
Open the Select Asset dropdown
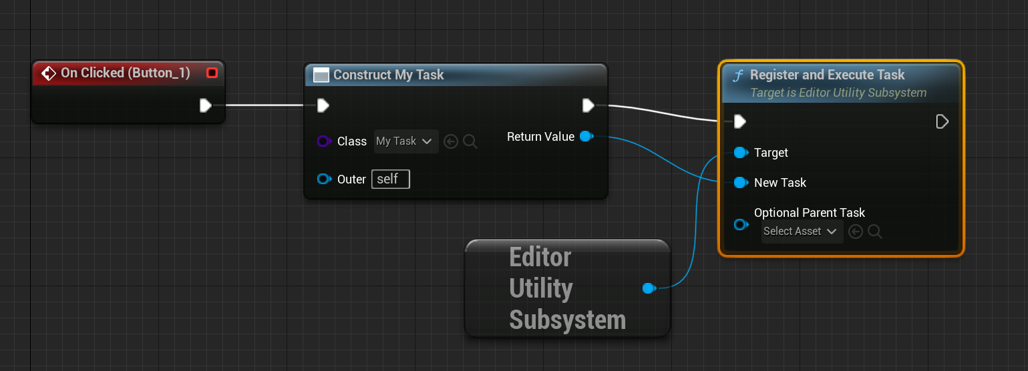(801, 232)
